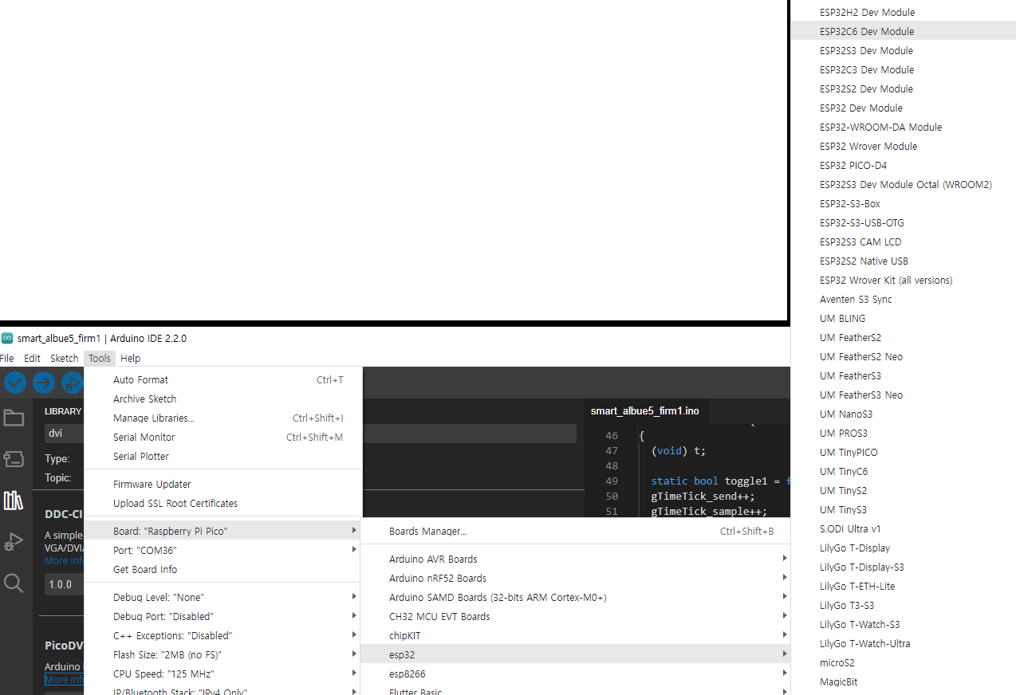Select ESP32S3 CAM LCD board
Viewport: 1016px width, 695px height.
903,242
